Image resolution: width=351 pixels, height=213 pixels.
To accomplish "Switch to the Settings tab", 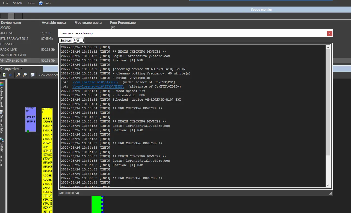I will [65, 41].
